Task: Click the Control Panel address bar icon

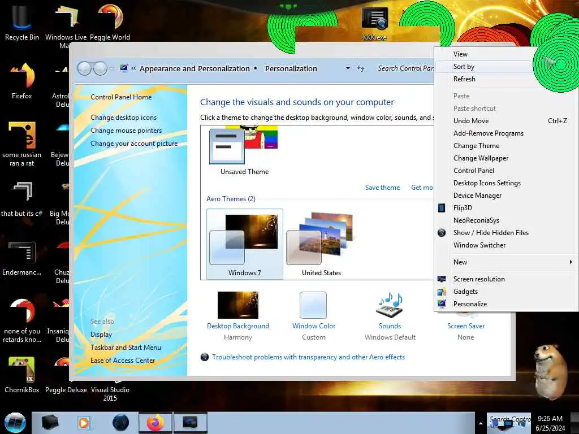Action: [124, 68]
